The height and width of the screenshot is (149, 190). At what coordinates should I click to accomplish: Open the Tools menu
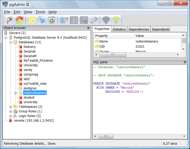(x=40, y=12)
